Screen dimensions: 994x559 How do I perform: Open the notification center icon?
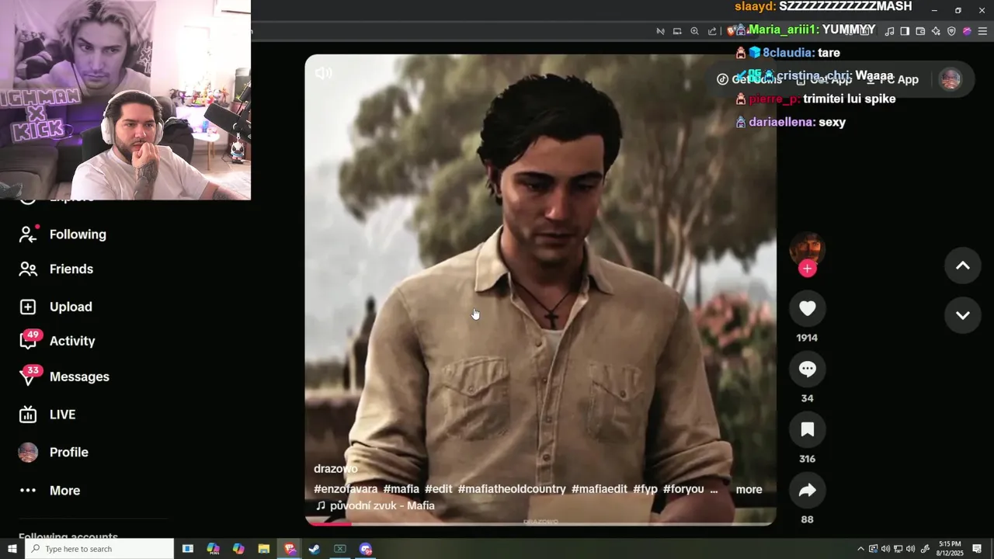[977, 549]
